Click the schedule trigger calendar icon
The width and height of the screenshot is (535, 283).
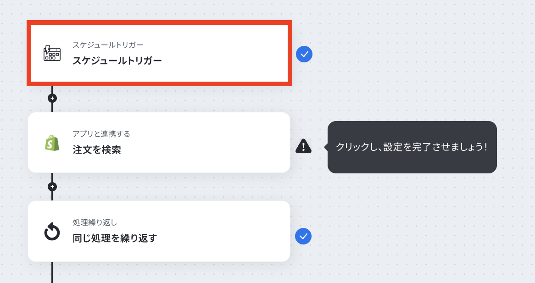[x=52, y=53]
